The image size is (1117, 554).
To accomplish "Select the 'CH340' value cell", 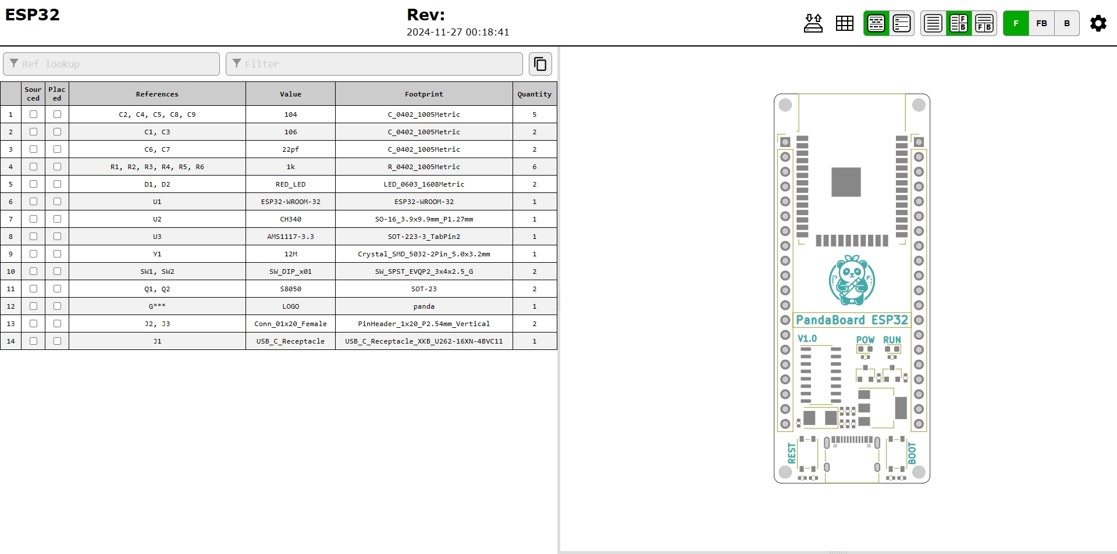I will pos(290,219).
